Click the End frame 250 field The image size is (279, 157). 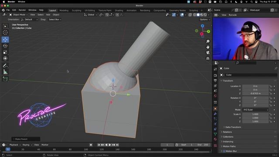pyautogui.click(x=203, y=145)
